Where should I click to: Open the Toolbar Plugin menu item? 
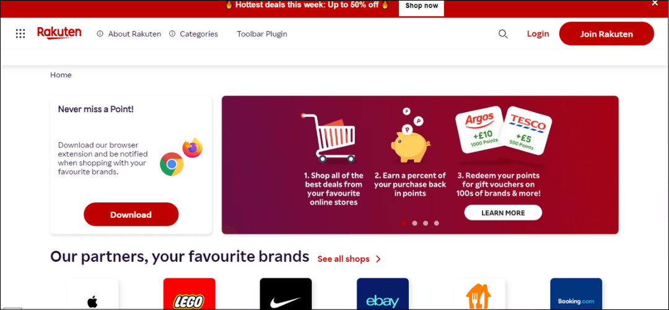click(x=262, y=34)
